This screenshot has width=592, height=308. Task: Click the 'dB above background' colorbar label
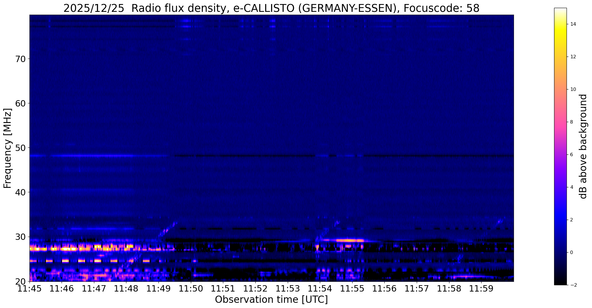click(x=583, y=146)
